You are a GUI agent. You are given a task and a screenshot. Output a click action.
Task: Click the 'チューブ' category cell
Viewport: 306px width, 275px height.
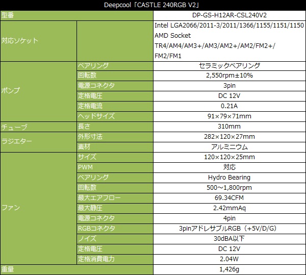38,127
